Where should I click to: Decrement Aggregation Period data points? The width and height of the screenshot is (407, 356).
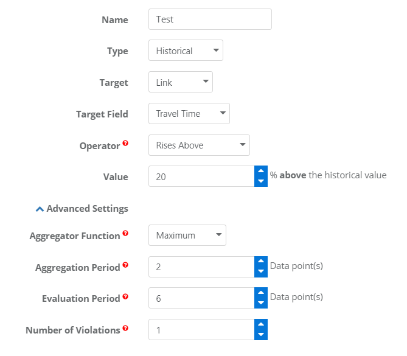[x=261, y=272]
